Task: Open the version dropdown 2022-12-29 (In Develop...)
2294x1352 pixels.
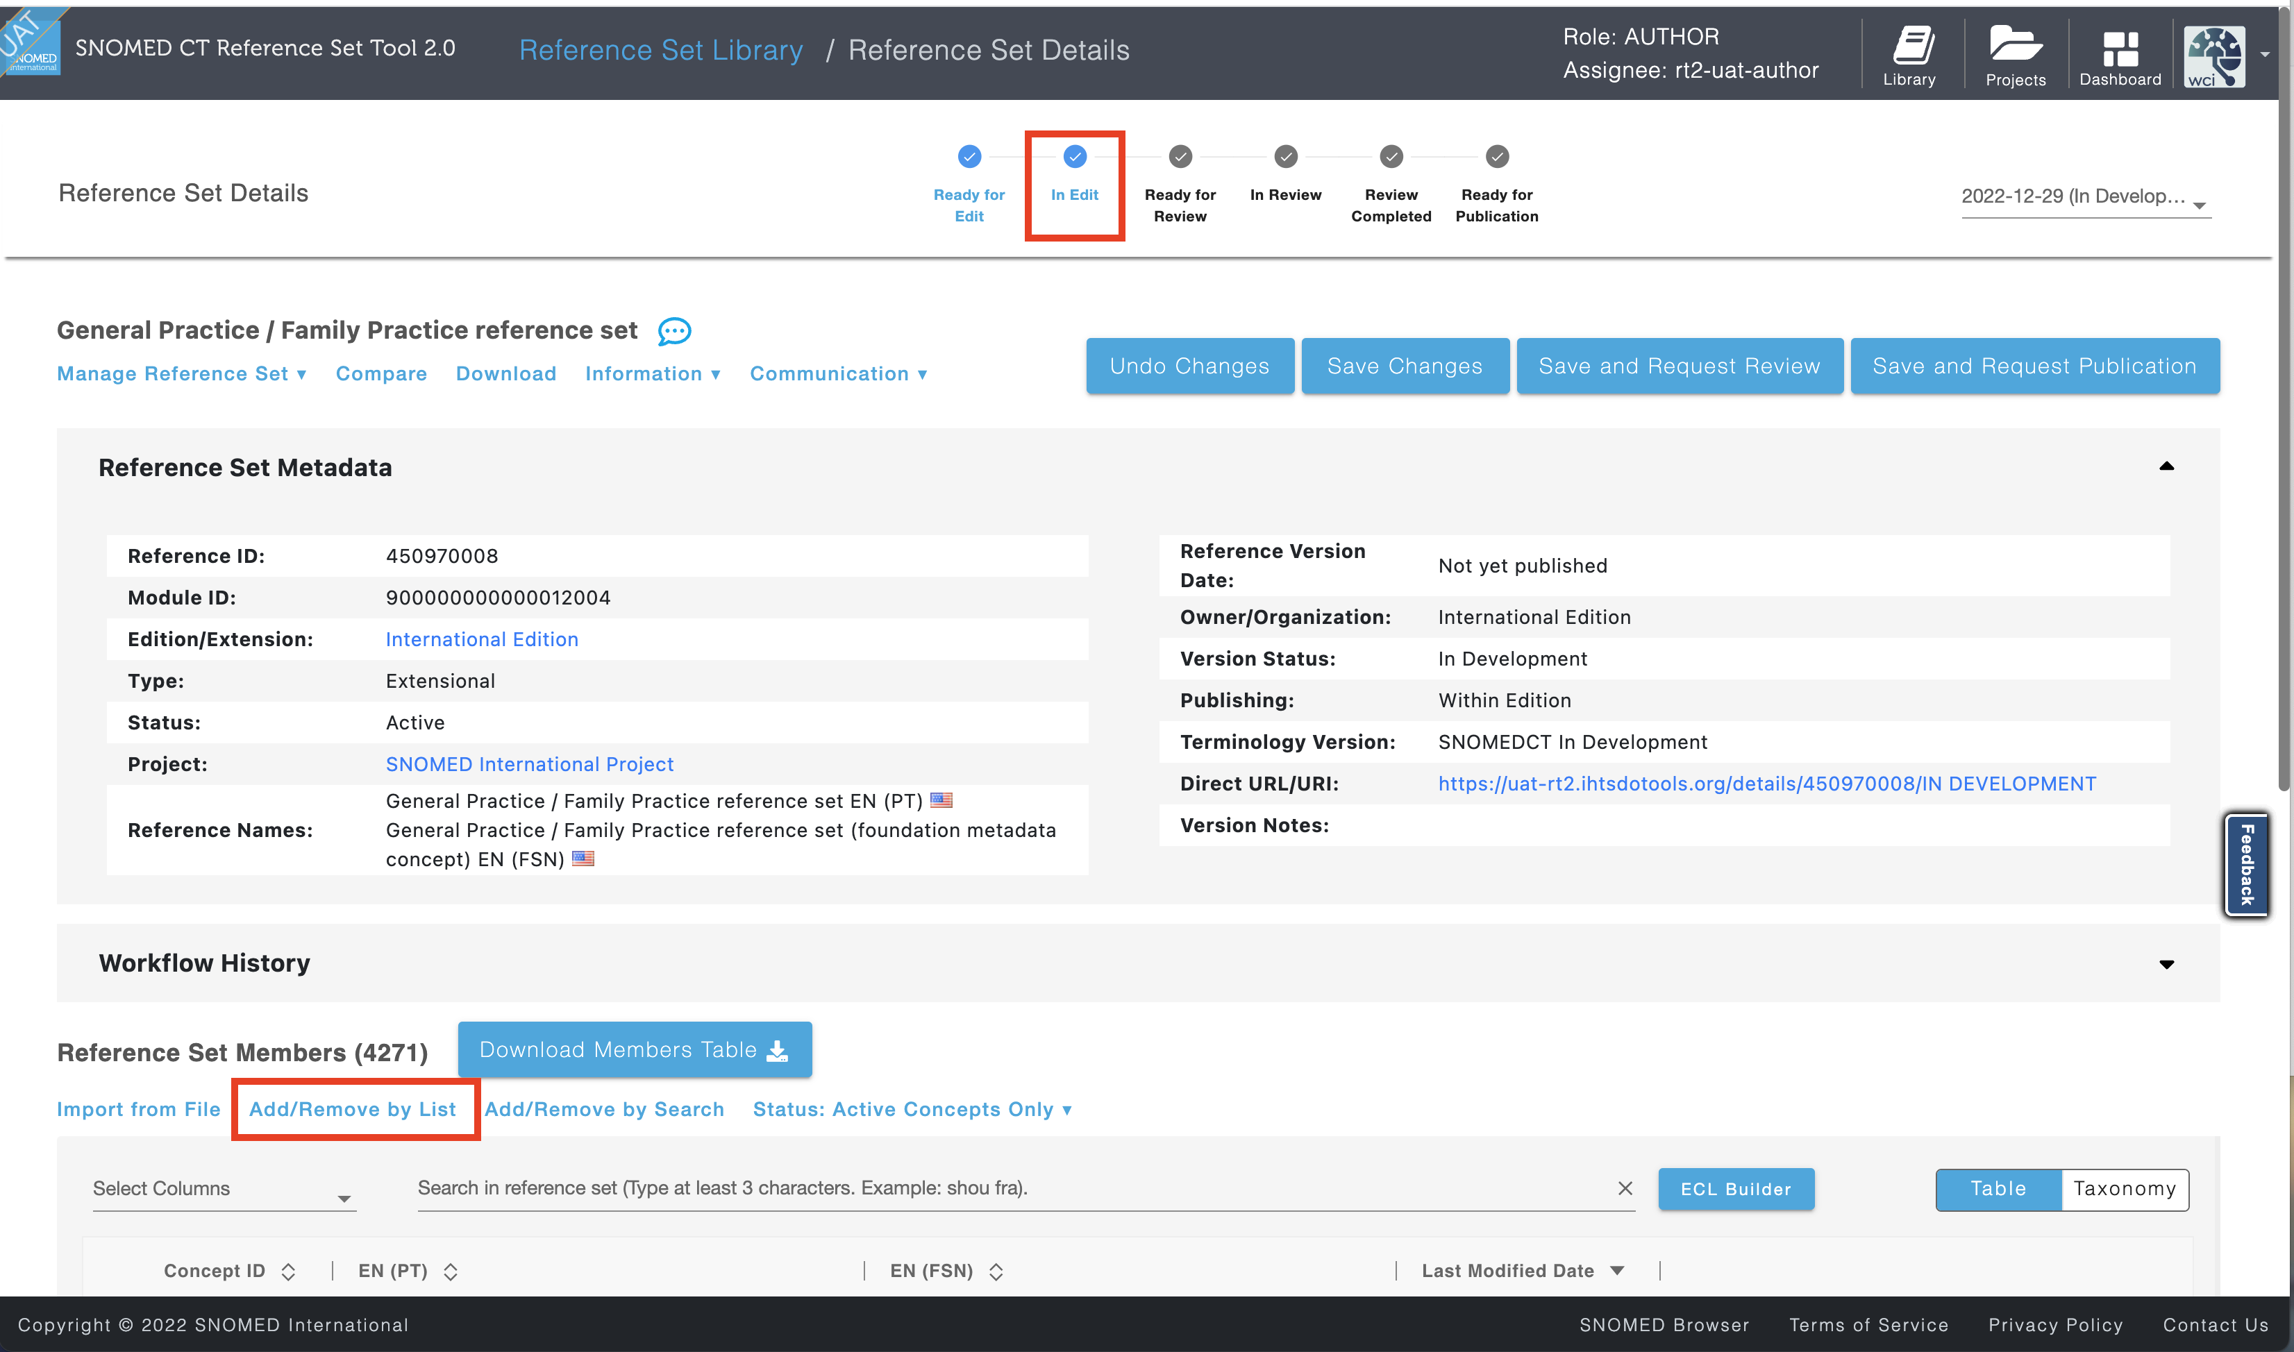Action: [x=2085, y=198]
